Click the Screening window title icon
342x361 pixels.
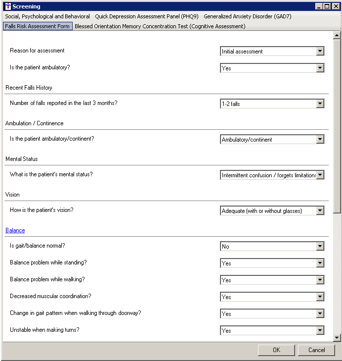(x=7, y=6)
